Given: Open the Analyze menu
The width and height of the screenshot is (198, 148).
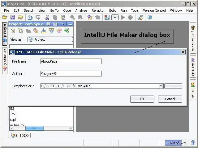Looking at the screenshot, I should 81,10.
